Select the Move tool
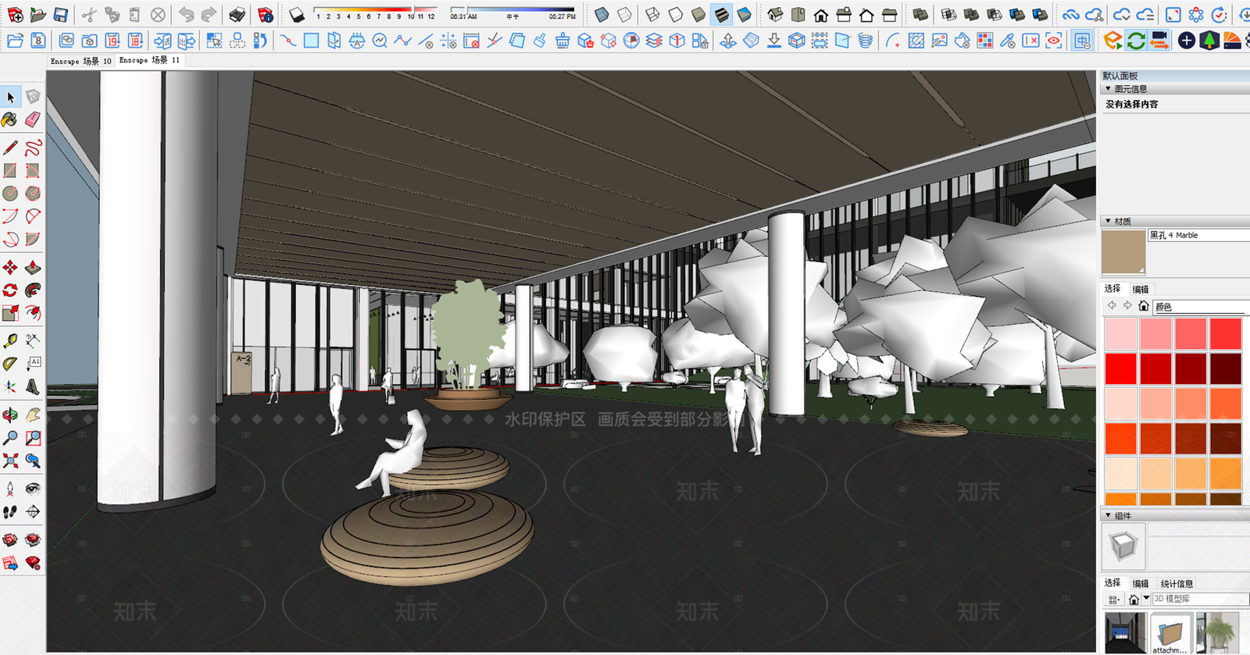The image size is (1250, 655). 10,268
